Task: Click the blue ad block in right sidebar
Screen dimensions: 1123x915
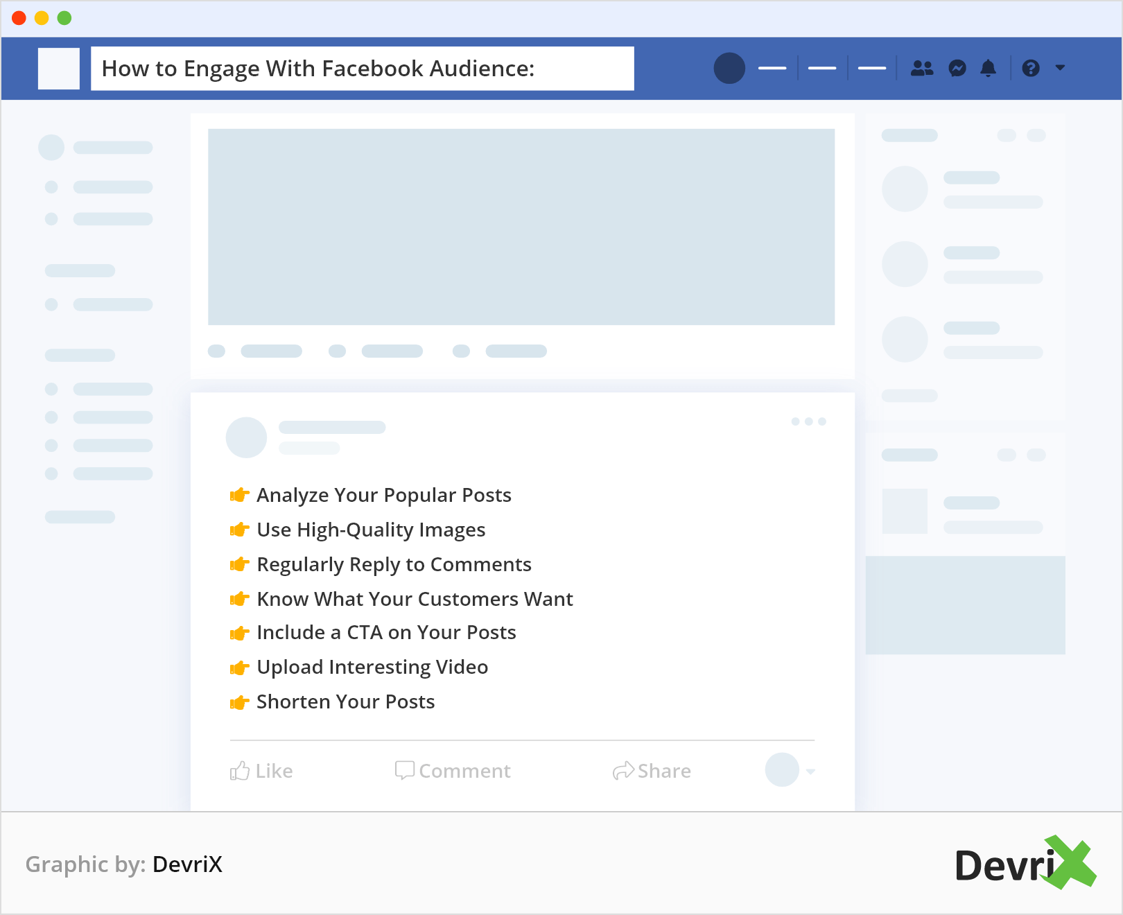Action: [965, 605]
